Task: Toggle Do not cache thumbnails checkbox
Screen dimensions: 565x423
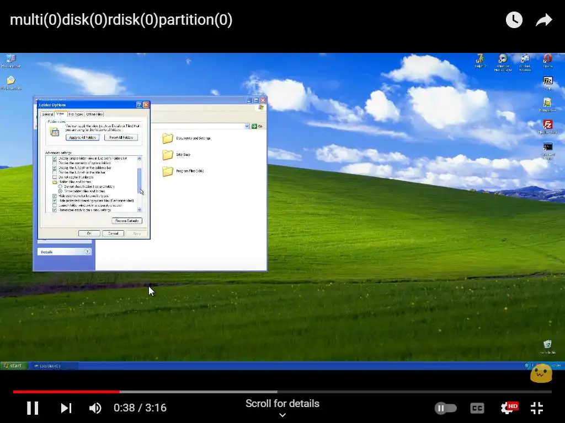Action: coord(55,177)
